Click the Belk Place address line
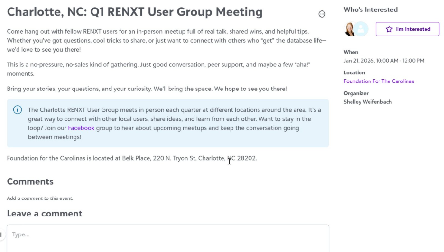The height and width of the screenshot is (252, 444). tap(131, 158)
